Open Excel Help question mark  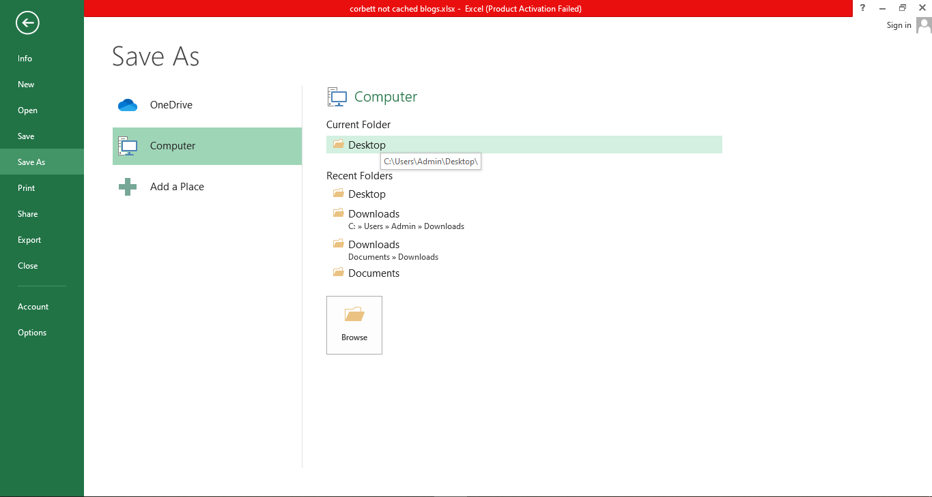pyautogui.click(x=862, y=7)
